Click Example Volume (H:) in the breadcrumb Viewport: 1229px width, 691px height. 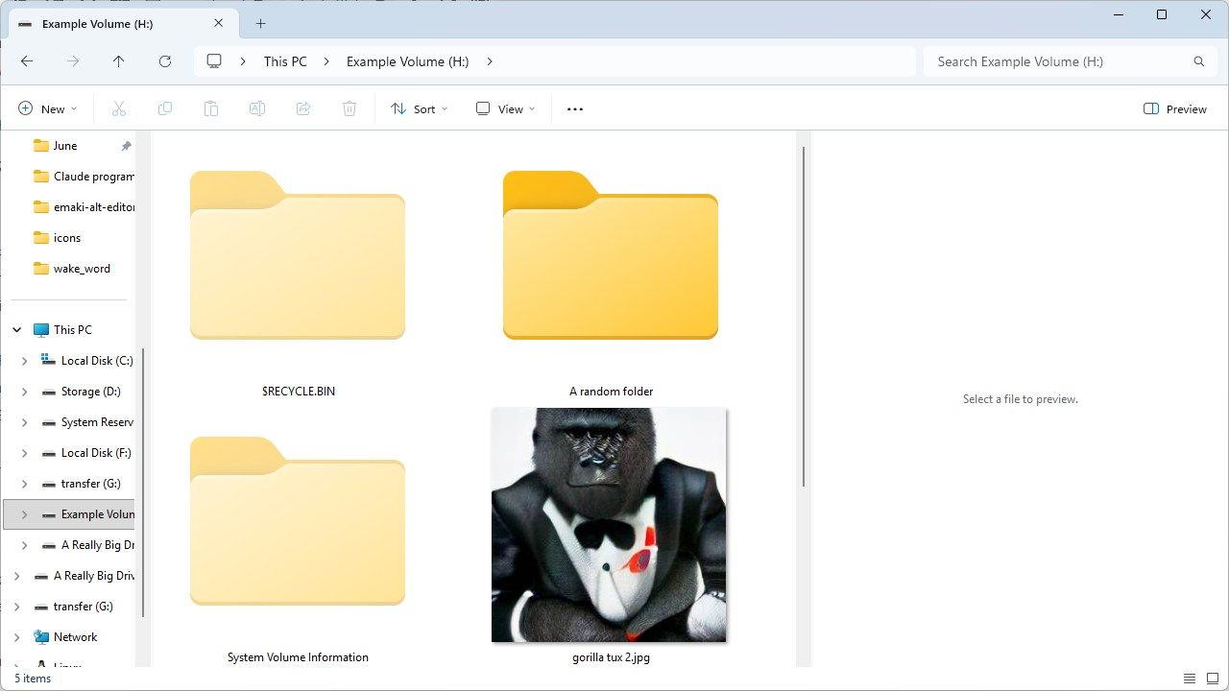[407, 61]
